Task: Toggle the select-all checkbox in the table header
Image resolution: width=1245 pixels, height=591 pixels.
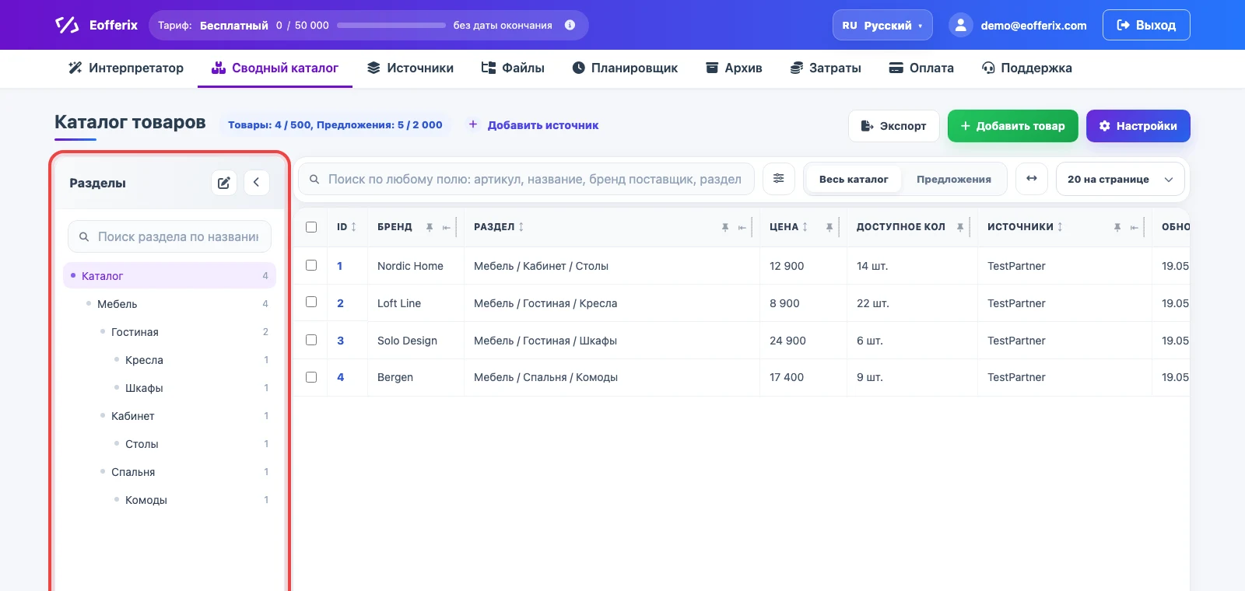Action: coord(311,227)
